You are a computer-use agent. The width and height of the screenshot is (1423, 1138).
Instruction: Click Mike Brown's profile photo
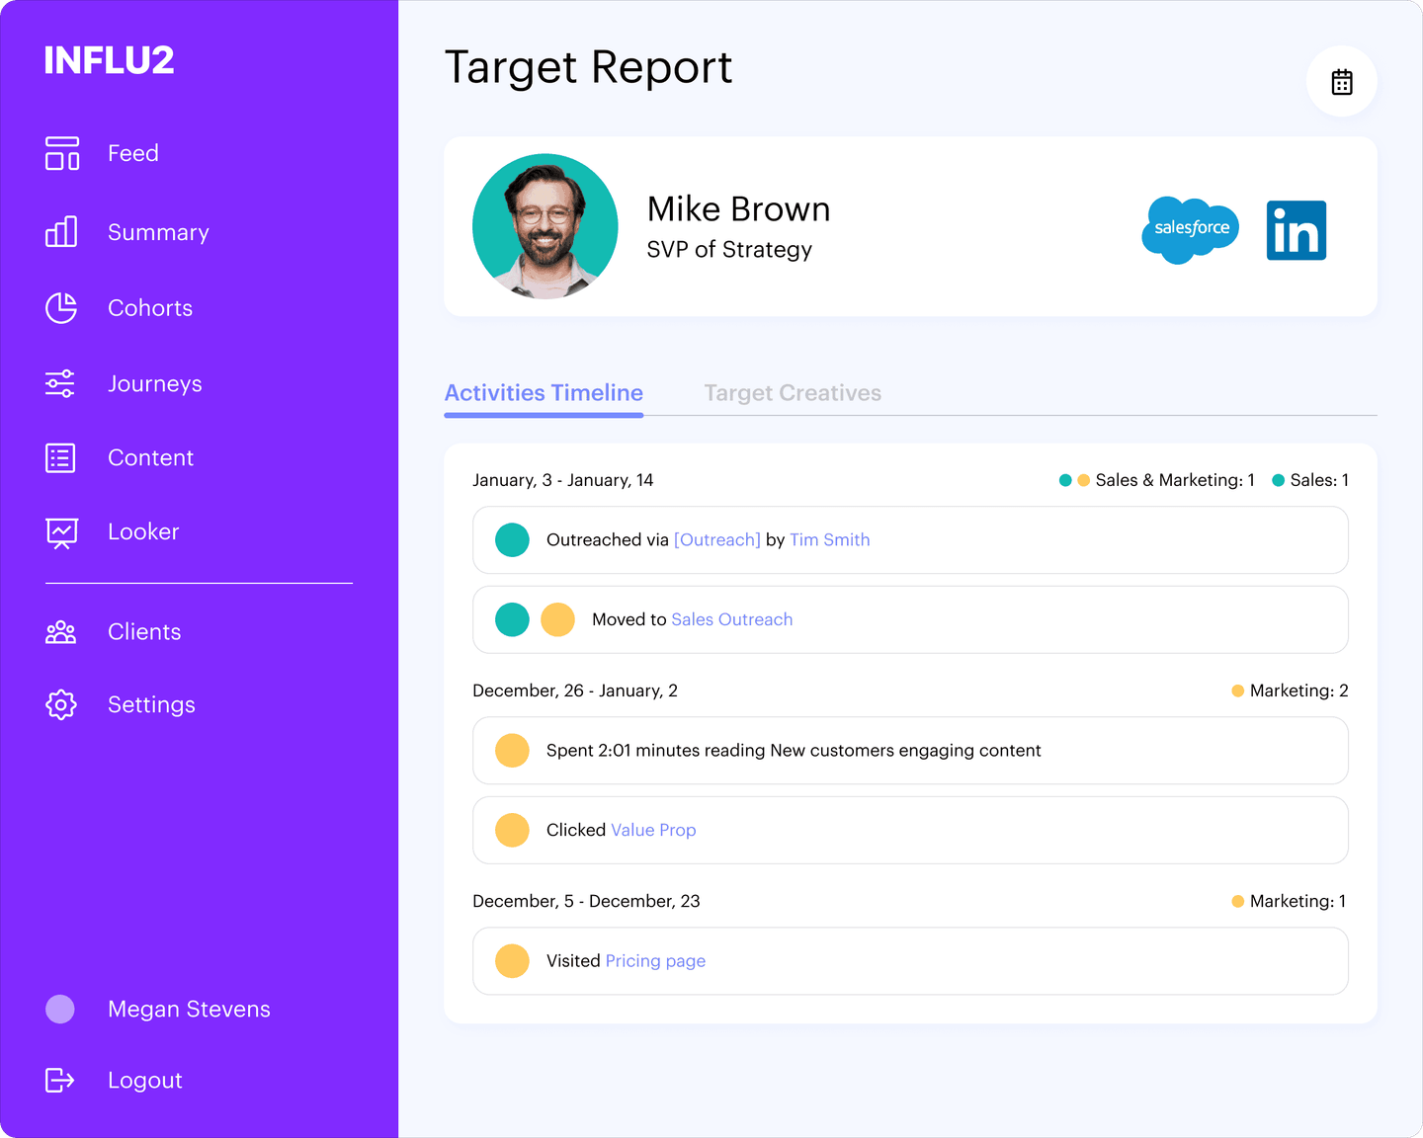545,226
